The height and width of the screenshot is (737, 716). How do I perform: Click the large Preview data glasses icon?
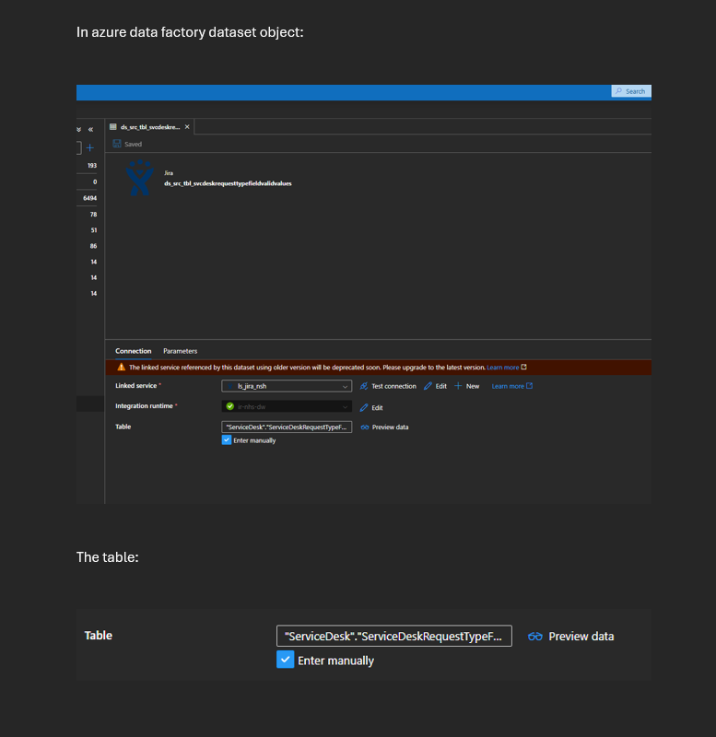(x=535, y=637)
